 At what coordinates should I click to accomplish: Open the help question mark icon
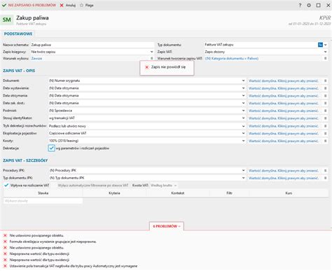click(x=300, y=5)
